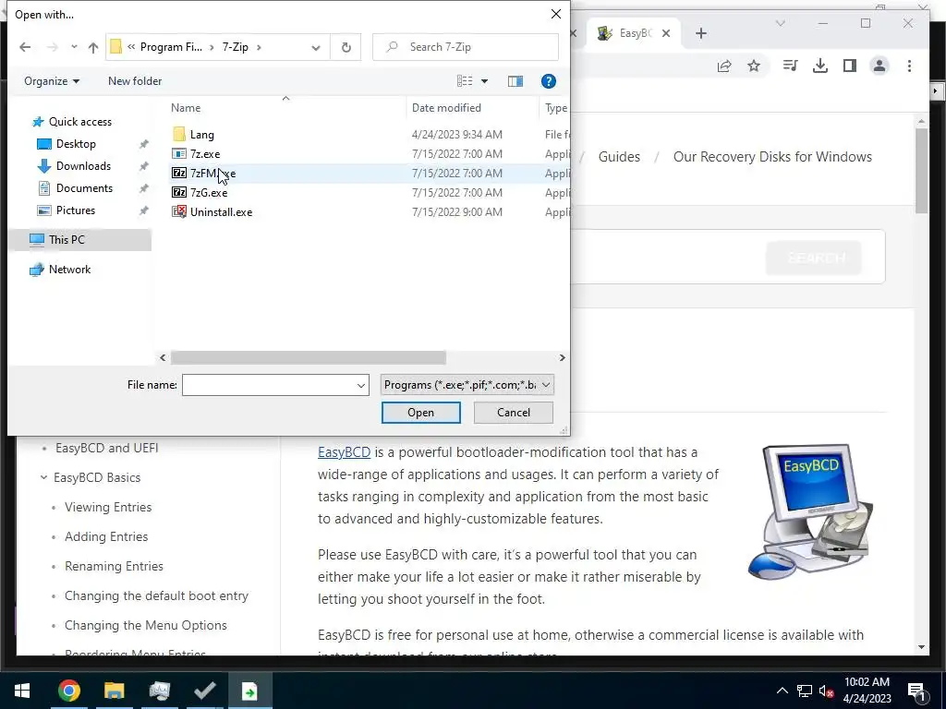Open the Windows Start menu
Image resolution: width=946 pixels, height=709 pixels.
(22, 691)
